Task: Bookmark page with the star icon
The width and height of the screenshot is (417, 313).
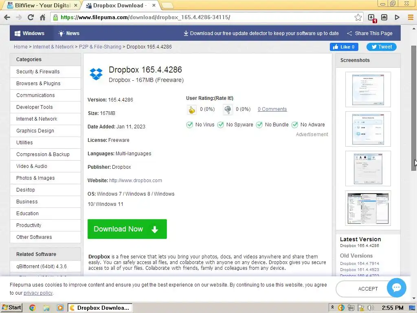Action: (x=358, y=17)
